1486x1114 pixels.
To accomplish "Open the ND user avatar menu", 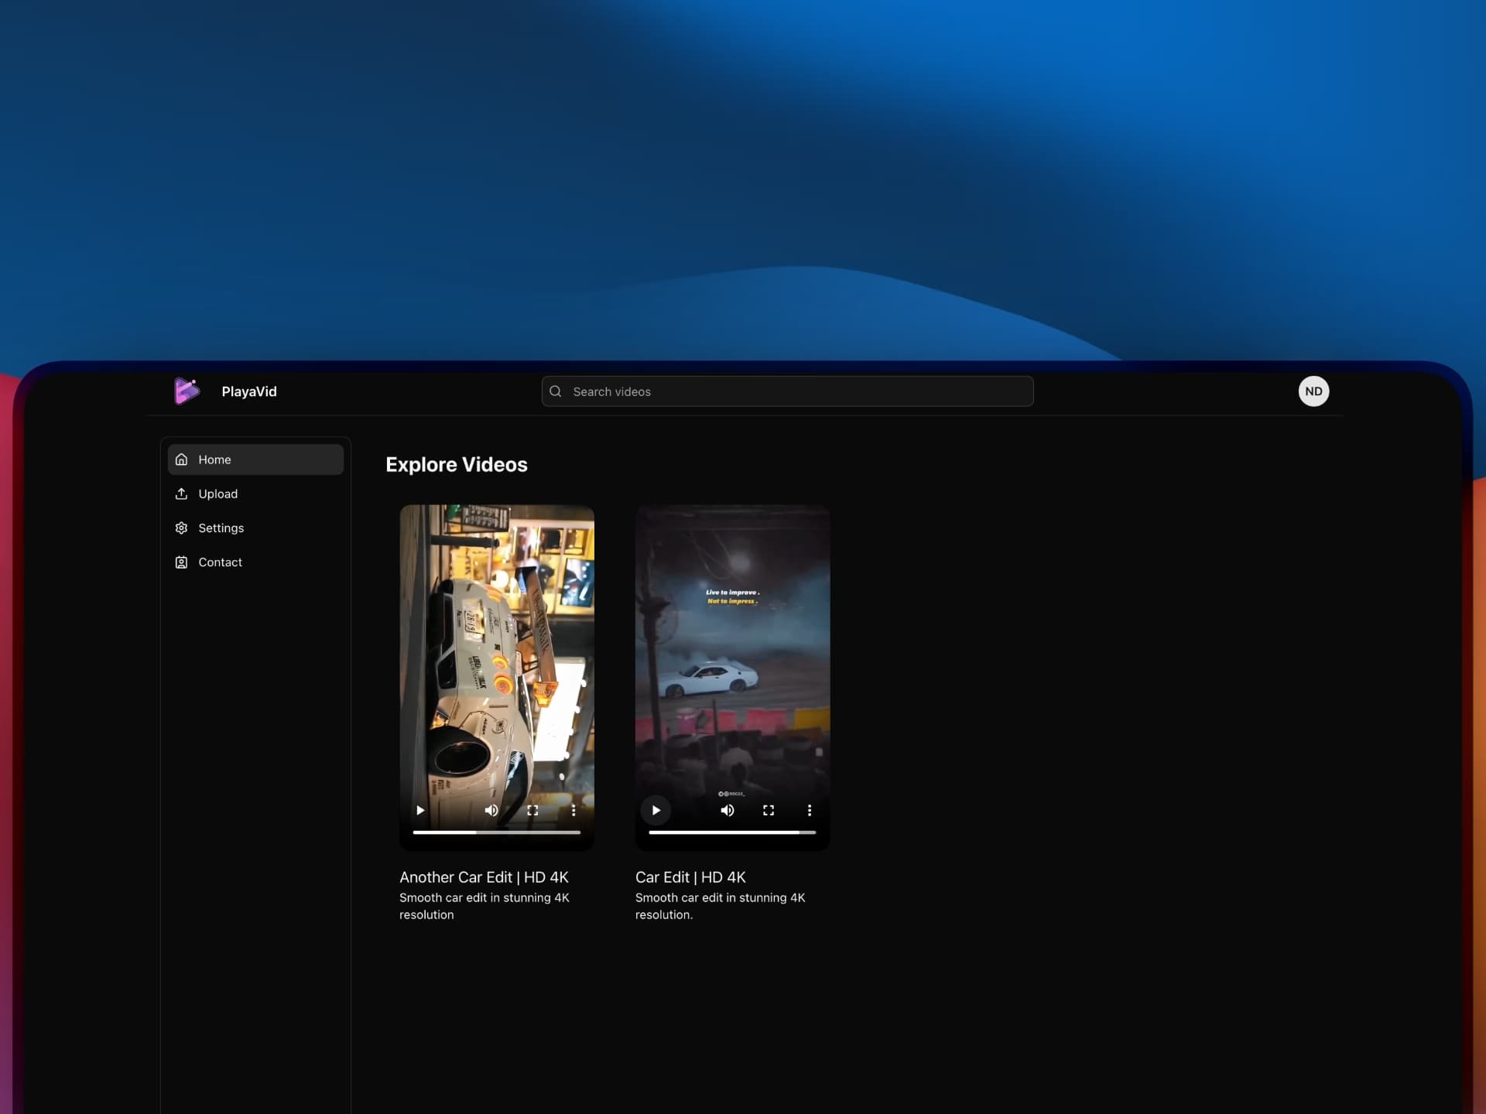I will tap(1313, 391).
